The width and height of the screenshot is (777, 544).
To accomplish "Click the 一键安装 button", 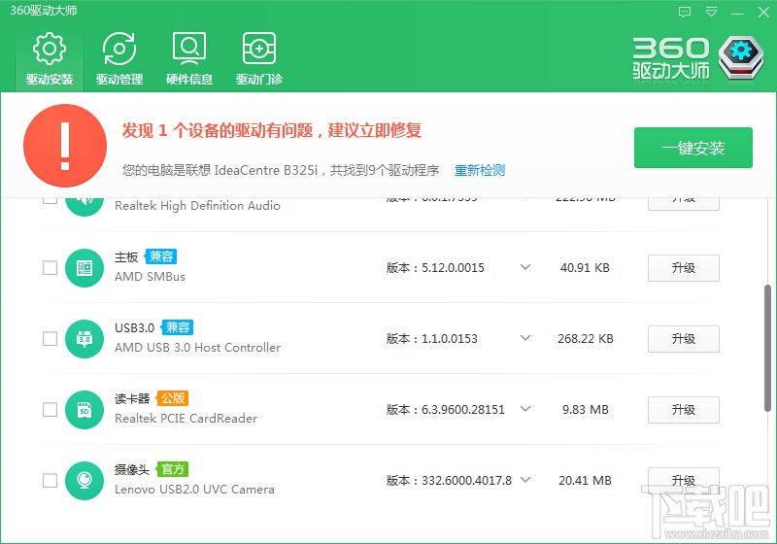I will point(693,148).
